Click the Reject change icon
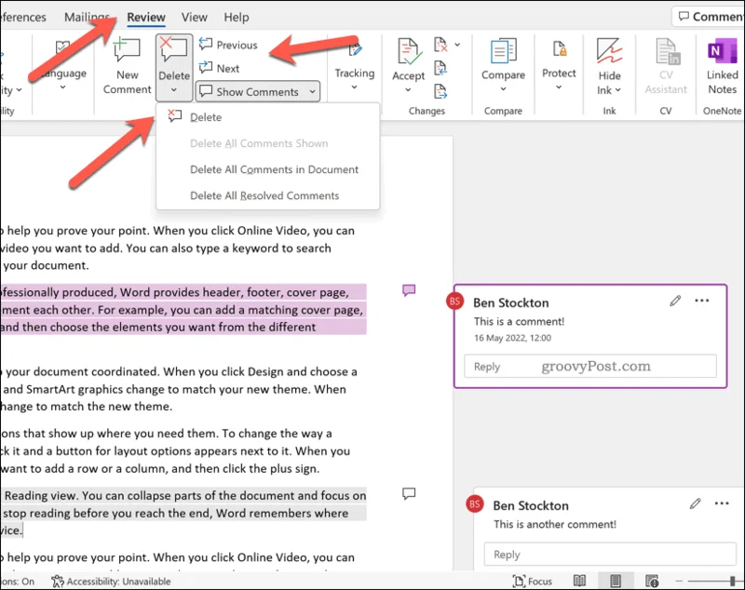Screen dimensions: 745x590 (440, 45)
